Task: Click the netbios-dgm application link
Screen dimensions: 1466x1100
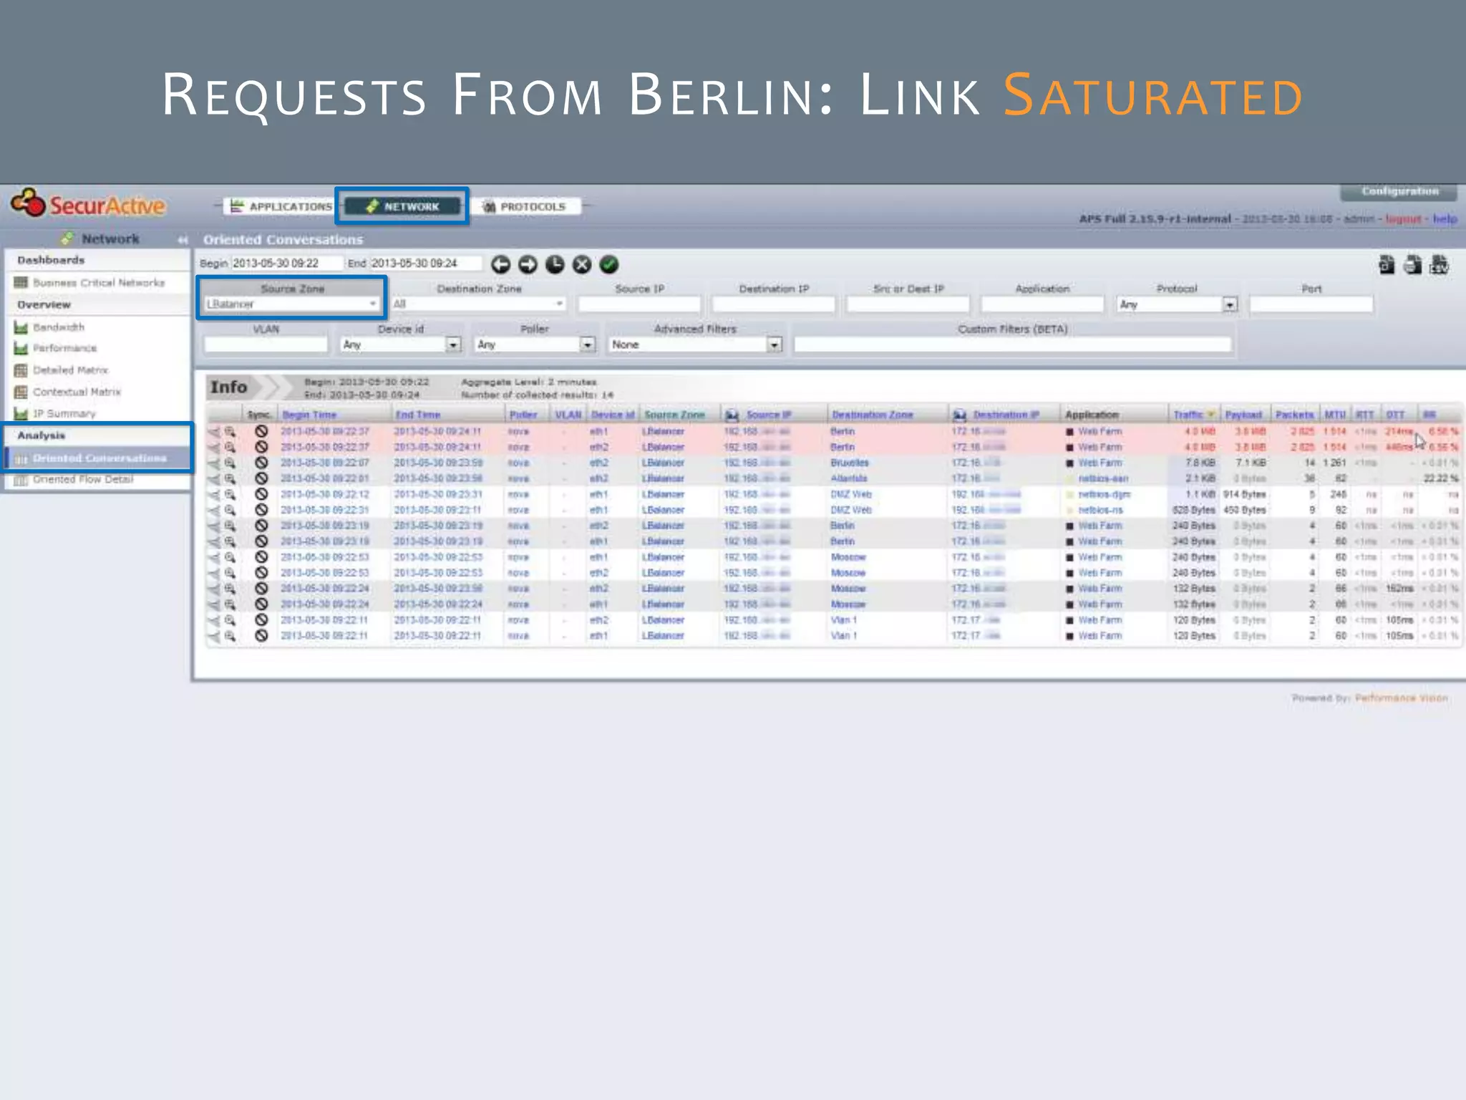Action: (1104, 494)
